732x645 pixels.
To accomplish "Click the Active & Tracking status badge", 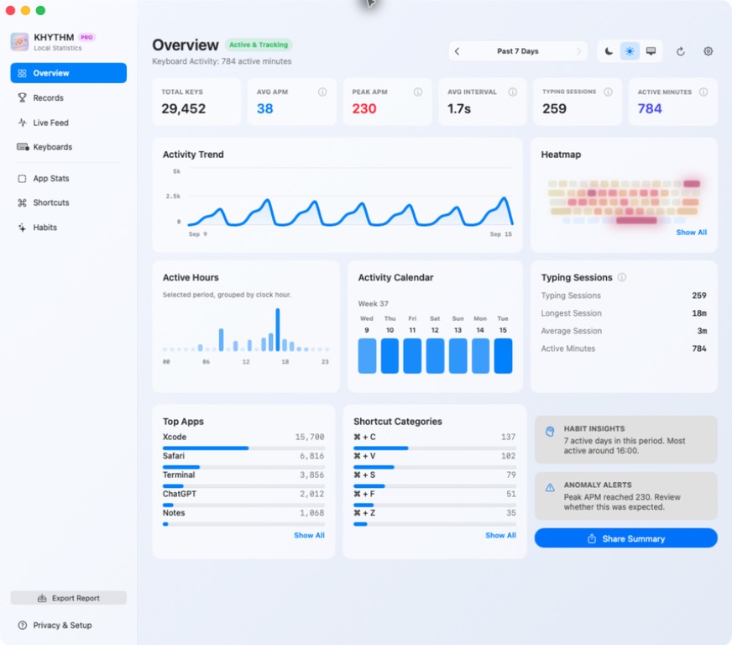I will pyautogui.click(x=259, y=45).
